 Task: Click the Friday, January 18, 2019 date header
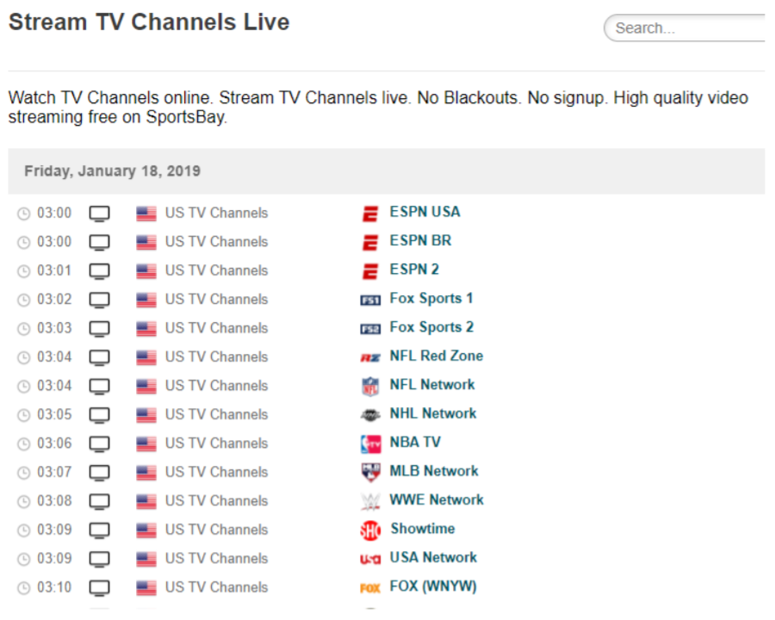click(113, 171)
